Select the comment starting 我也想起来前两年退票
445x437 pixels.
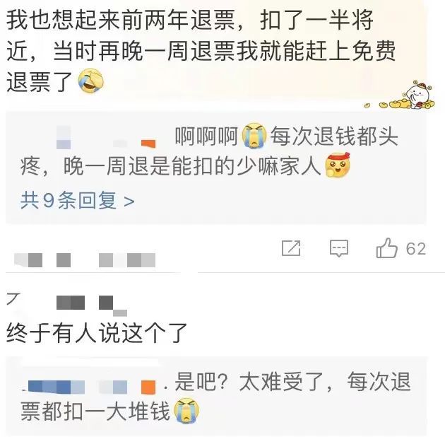(x=201, y=50)
